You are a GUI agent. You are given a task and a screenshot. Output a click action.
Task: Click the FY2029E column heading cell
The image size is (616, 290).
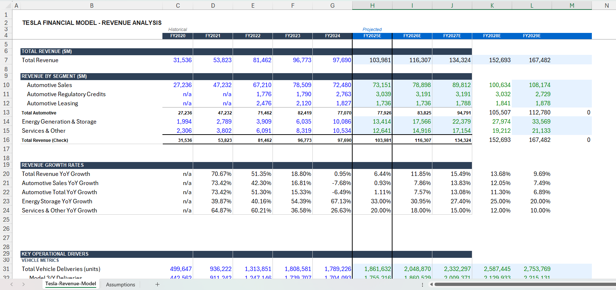(x=532, y=36)
